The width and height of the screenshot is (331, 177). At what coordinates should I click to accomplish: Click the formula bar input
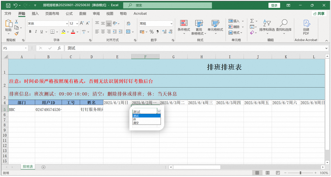click(194, 48)
